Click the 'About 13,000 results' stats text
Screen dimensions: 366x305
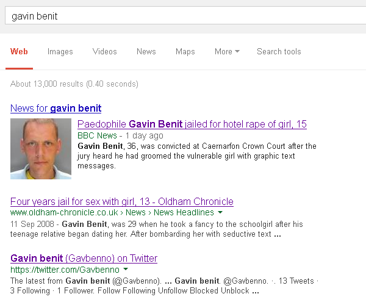click(x=74, y=84)
